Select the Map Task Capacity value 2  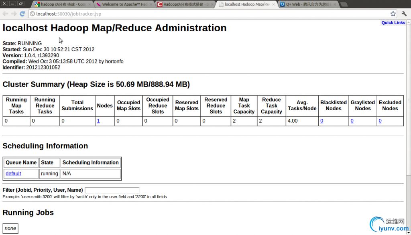(234, 121)
